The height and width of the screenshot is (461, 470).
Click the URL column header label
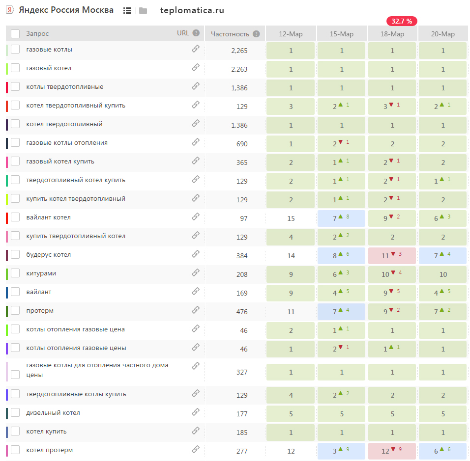pos(183,33)
